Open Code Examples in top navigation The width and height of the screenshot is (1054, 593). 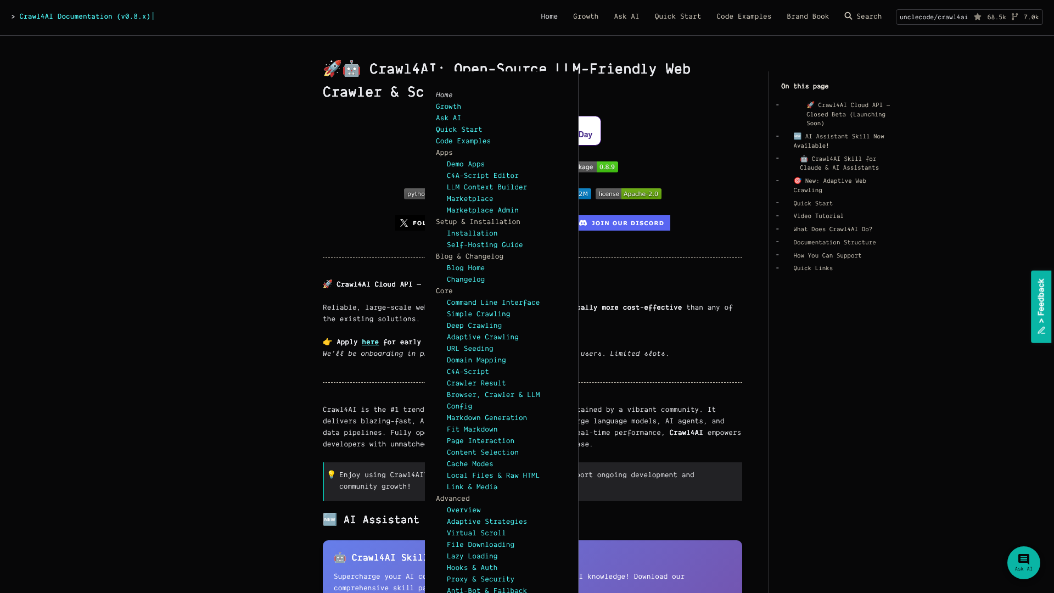point(743,16)
